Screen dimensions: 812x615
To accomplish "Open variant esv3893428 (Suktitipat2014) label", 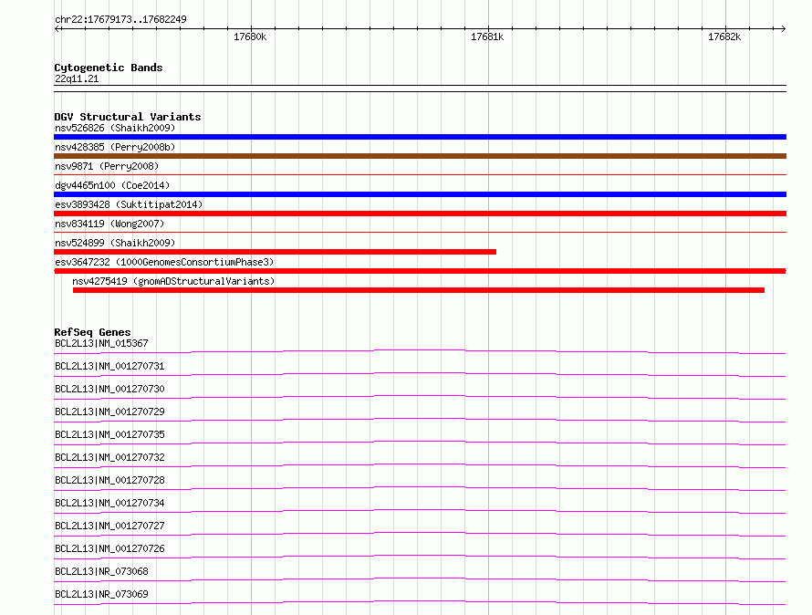I will coord(129,204).
